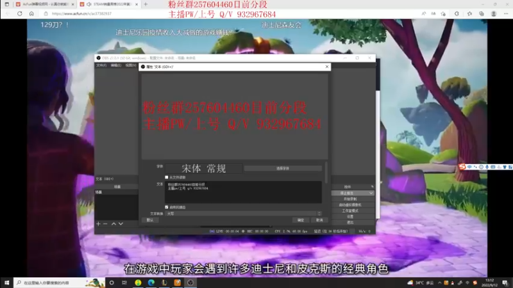Open the Favorites list icon
This screenshot has height=288, width=513.
(x=469, y=13)
